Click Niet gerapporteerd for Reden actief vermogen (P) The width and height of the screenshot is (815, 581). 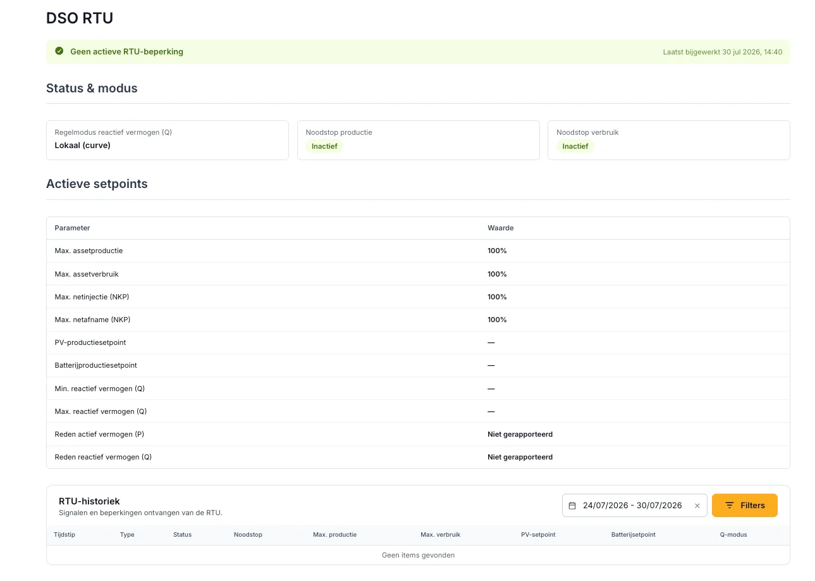(x=520, y=434)
